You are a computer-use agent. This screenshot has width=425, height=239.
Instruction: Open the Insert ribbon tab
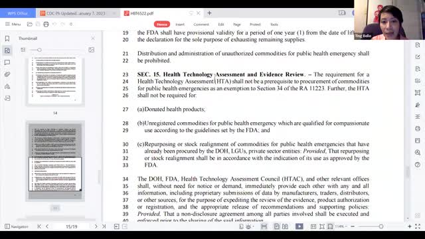click(x=180, y=25)
